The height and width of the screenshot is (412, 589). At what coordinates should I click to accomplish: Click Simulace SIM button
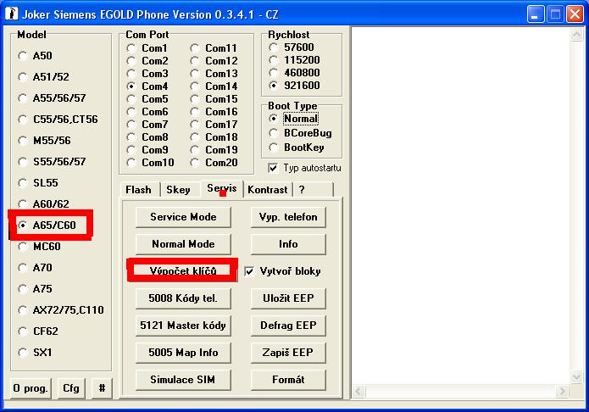click(183, 380)
